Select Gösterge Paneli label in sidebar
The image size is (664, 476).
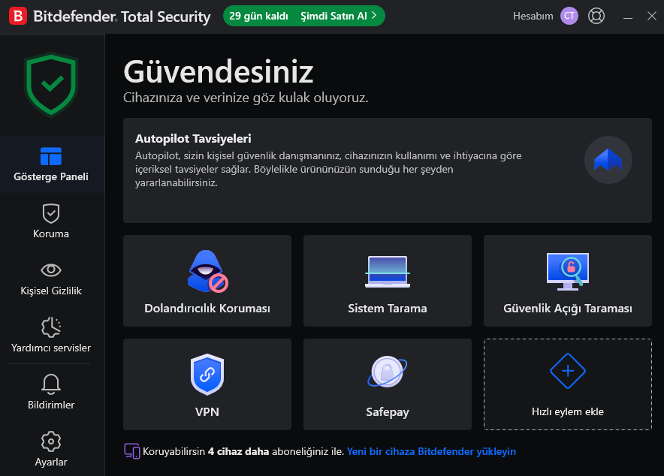[x=51, y=177]
